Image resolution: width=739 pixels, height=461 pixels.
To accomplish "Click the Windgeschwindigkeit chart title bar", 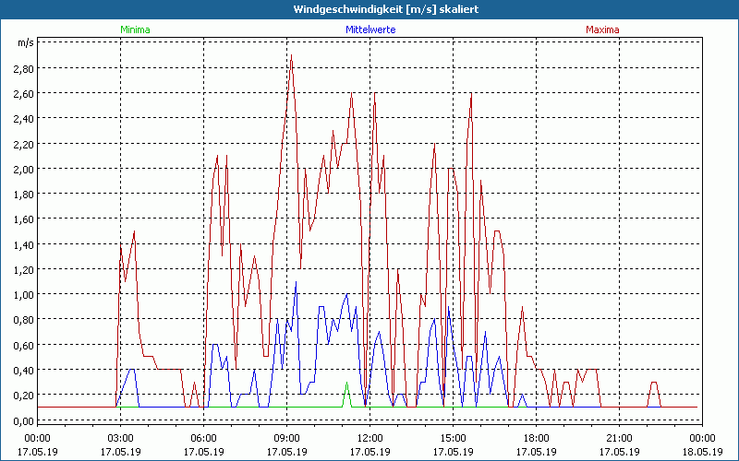I will point(369,8).
